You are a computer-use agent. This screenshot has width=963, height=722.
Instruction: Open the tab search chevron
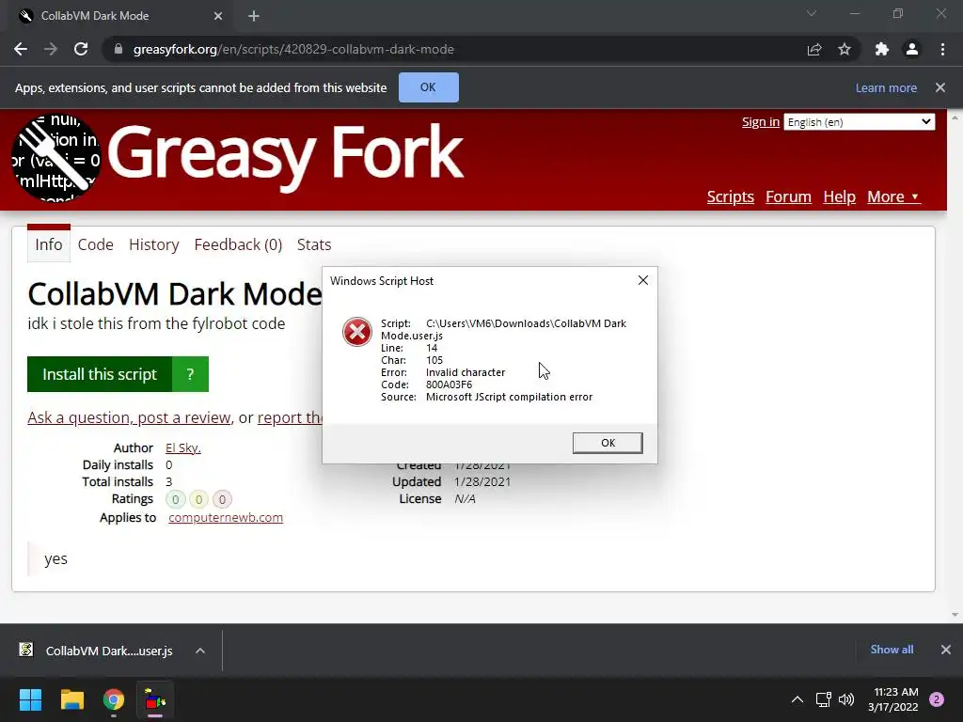coord(812,13)
